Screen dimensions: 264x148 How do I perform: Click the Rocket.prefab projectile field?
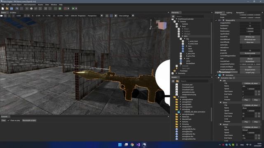point(250,53)
